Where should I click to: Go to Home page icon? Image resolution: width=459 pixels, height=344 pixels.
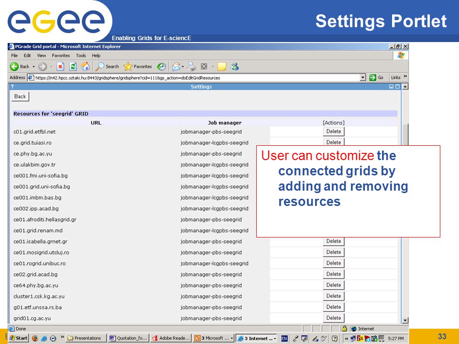click(86, 67)
